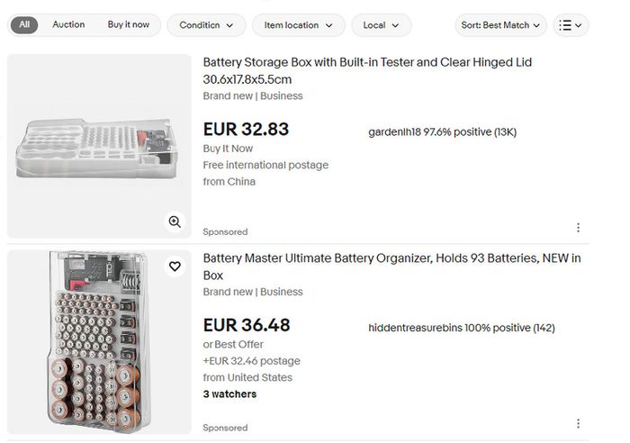Open Battery Storage Box with Built-in Tester listing
This screenshot has height=443, width=630.
point(367,71)
